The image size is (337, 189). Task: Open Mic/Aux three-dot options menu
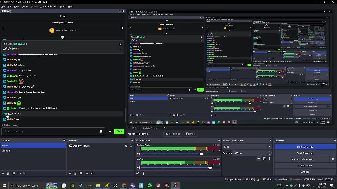coord(138,163)
